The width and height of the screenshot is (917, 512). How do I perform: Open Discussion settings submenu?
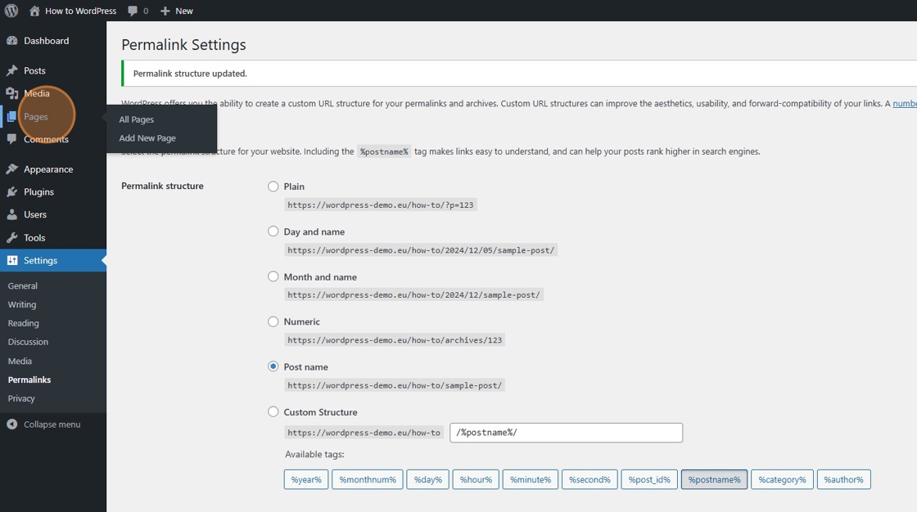point(28,342)
